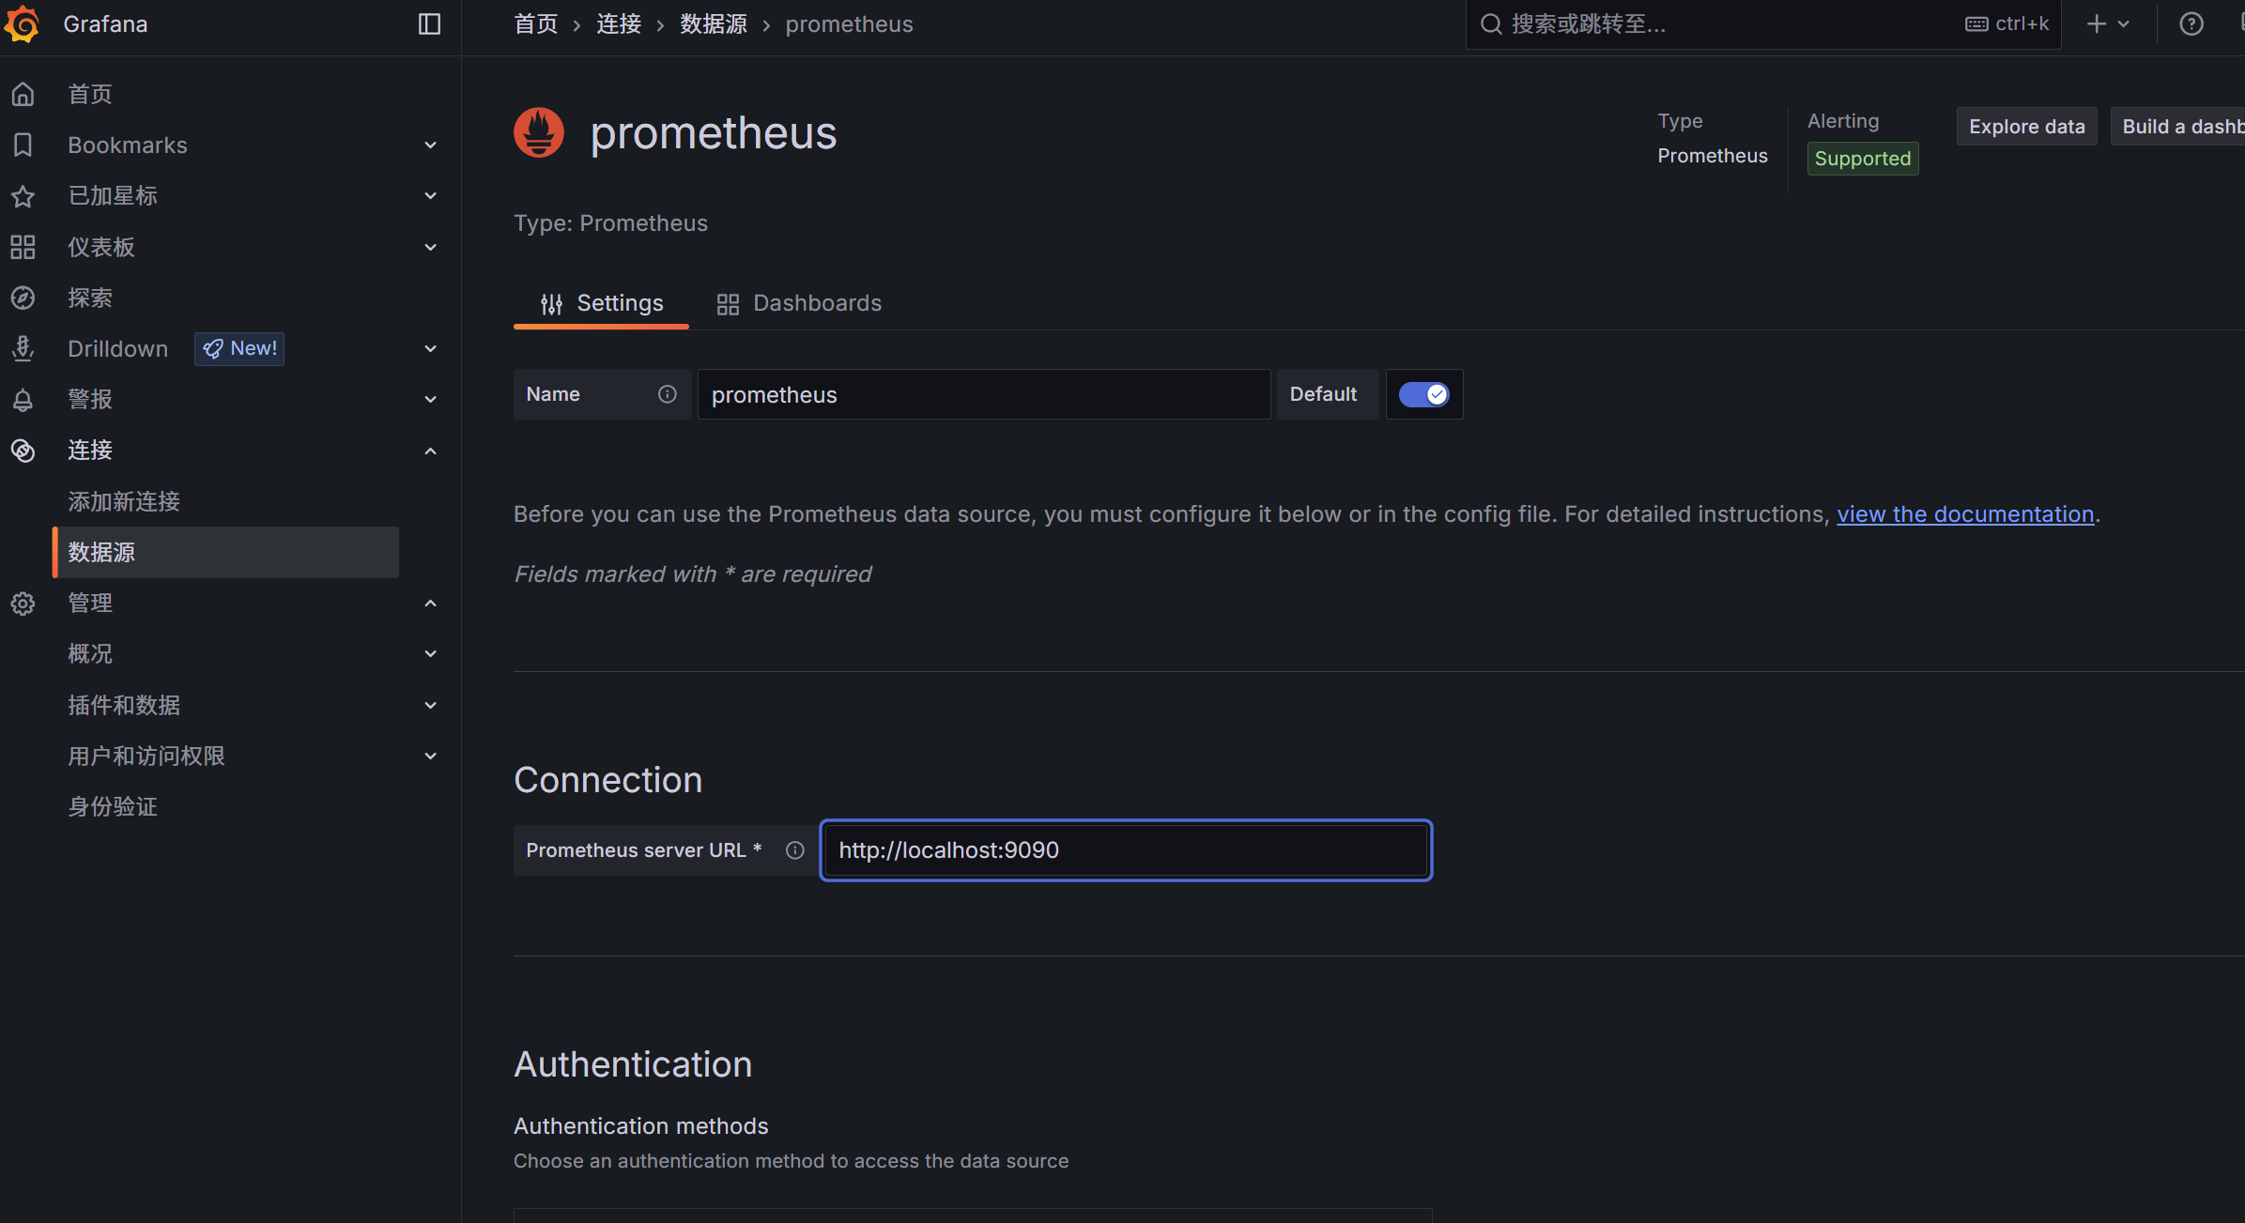
Task: Expand the 概况 submenu chevron
Action: click(431, 654)
